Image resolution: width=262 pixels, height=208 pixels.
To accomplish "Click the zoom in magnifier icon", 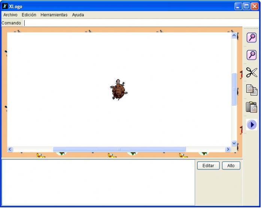I will point(252,38).
